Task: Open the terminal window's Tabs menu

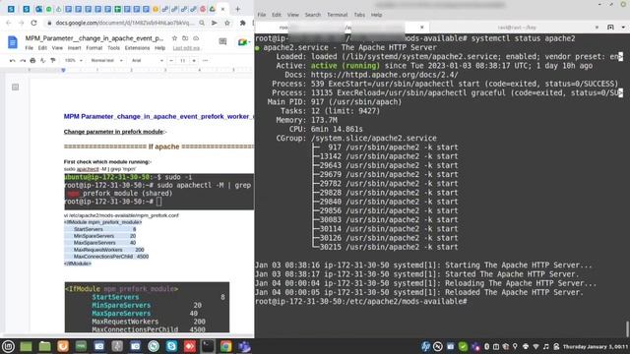Action: (359, 15)
